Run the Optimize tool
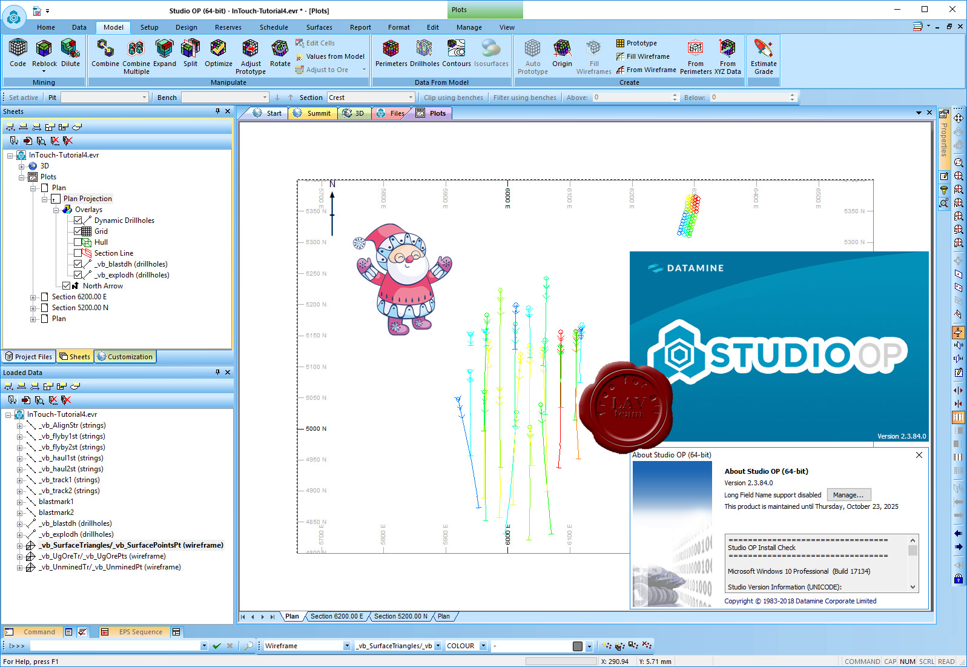967x667 pixels. pyautogui.click(x=219, y=53)
